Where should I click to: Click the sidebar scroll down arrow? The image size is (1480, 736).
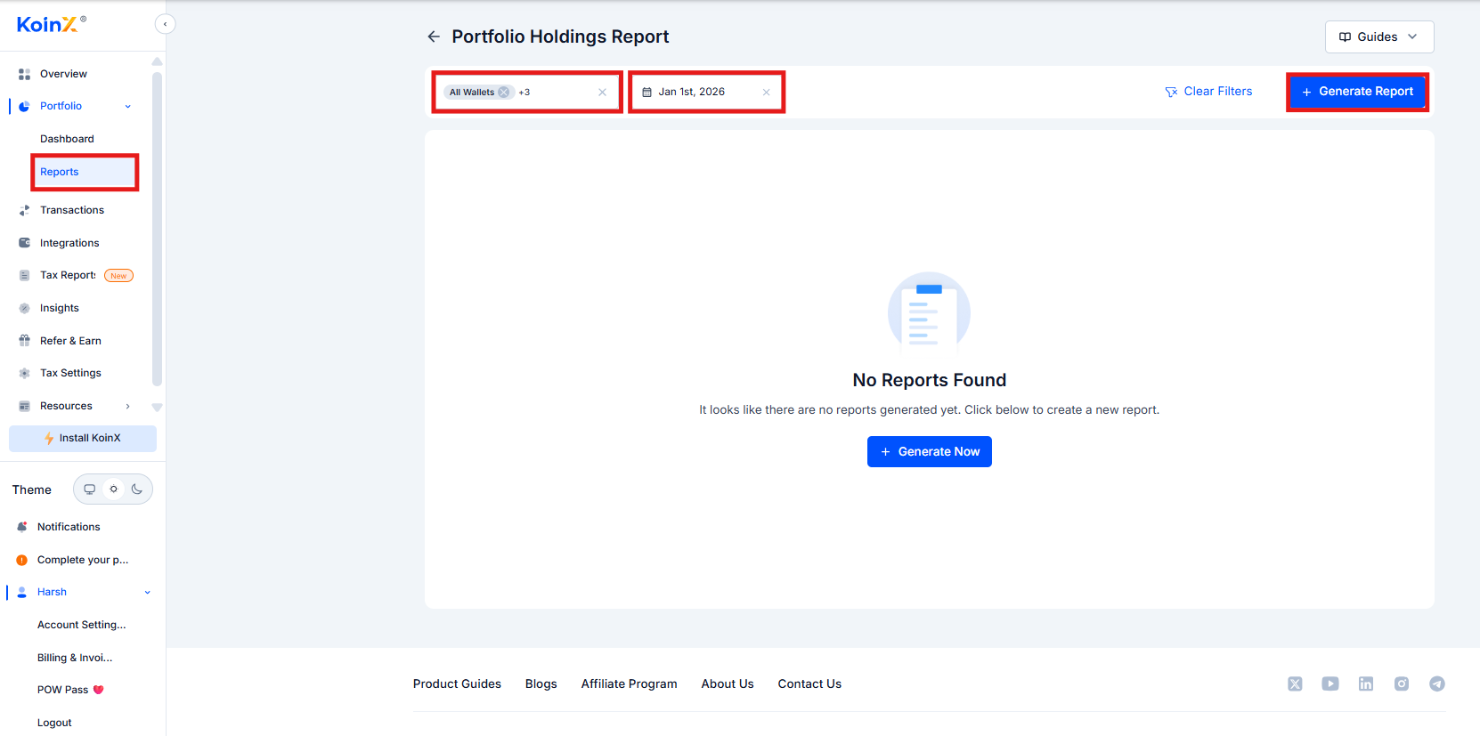(x=157, y=408)
